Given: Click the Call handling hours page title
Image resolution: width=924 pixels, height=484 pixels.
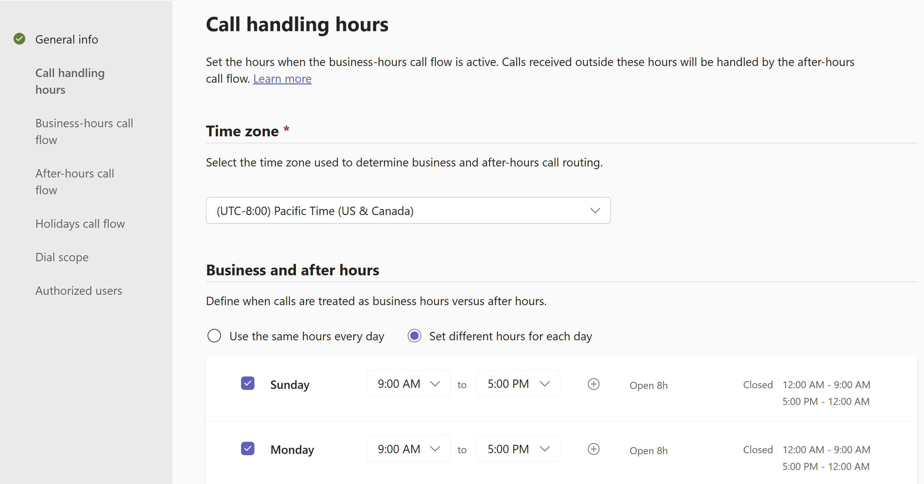Looking at the screenshot, I should pos(297,24).
